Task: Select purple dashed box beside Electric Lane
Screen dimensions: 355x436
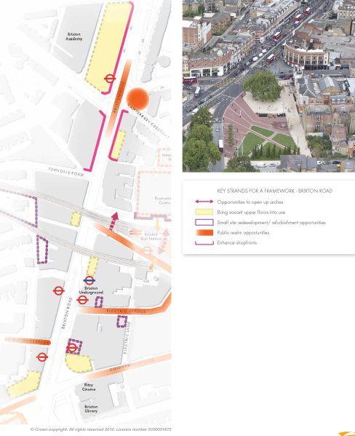Action: tap(121, 322)
